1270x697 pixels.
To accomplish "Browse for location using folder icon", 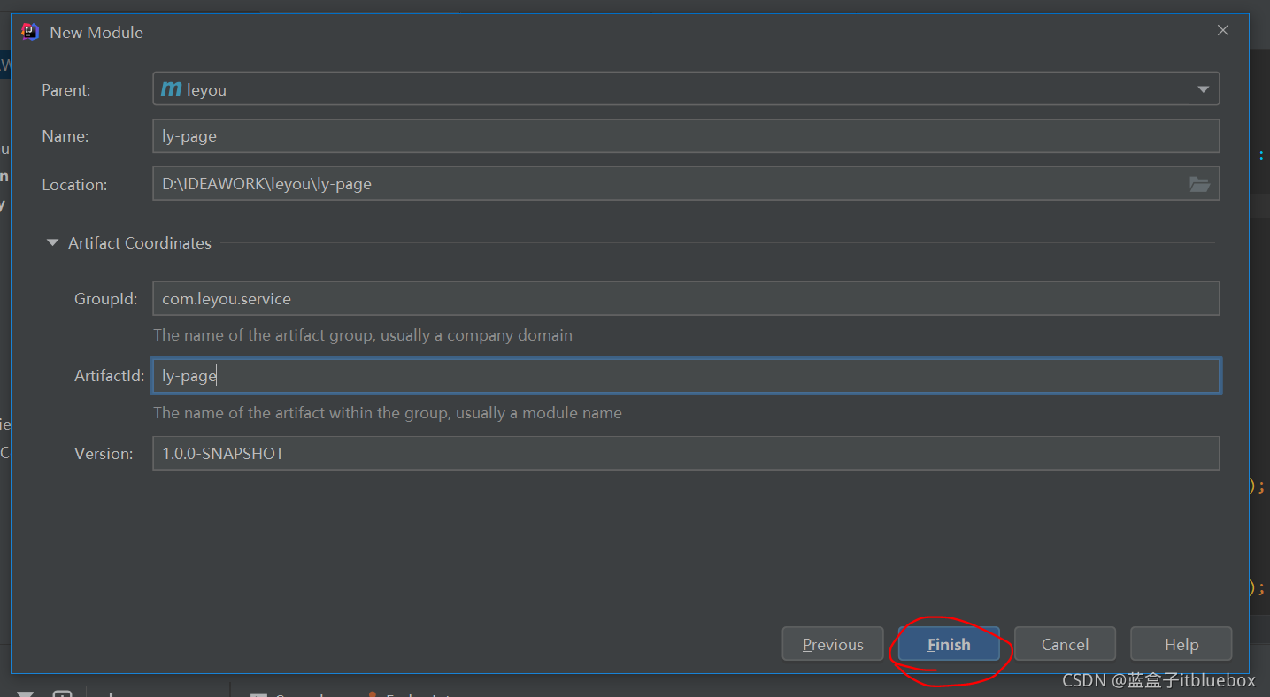I will pos(1199,184).
